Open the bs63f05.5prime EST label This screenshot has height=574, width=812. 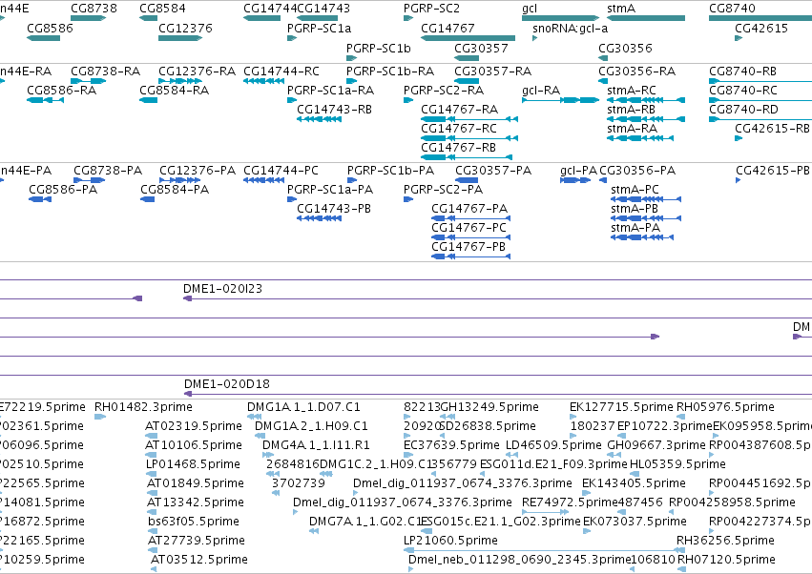tap(194, 522)
